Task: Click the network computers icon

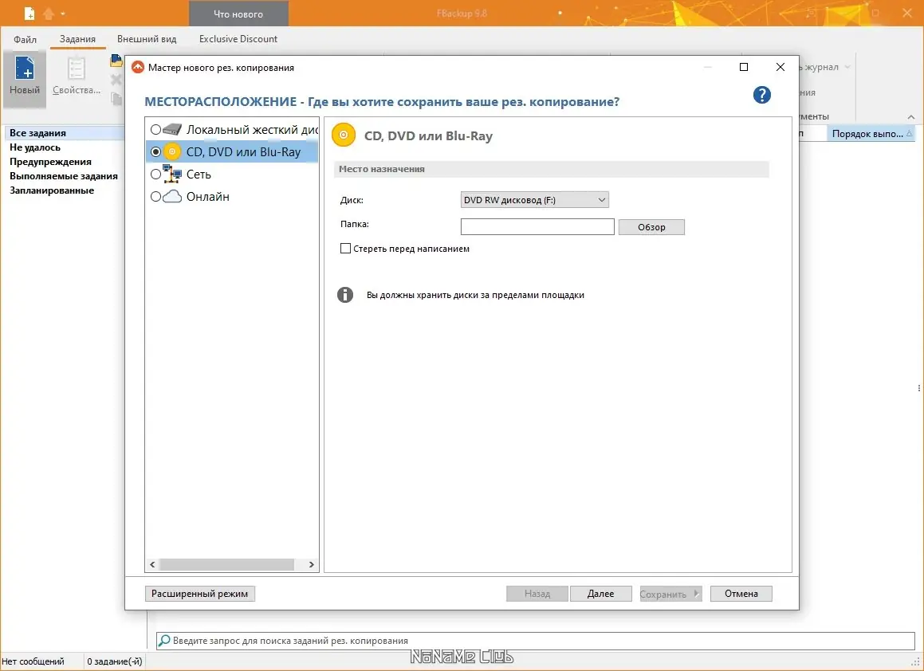Action: [172, 174]
